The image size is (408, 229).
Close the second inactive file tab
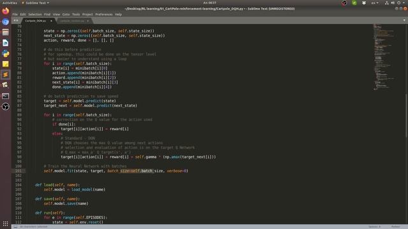coord(88,21)
